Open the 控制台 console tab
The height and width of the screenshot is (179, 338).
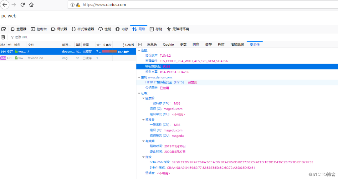coord(39,29)
